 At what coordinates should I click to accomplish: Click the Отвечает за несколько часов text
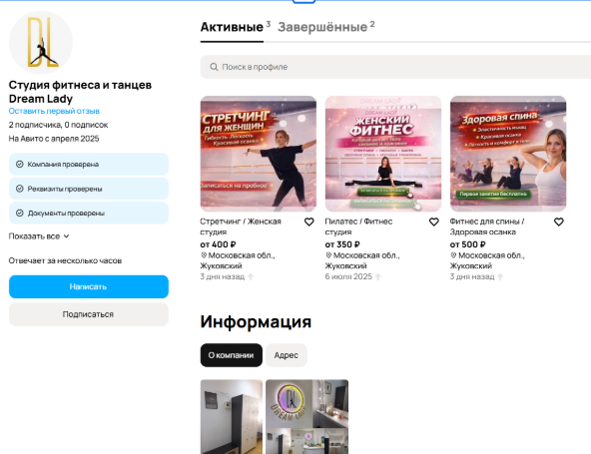[x=65, y=260]
